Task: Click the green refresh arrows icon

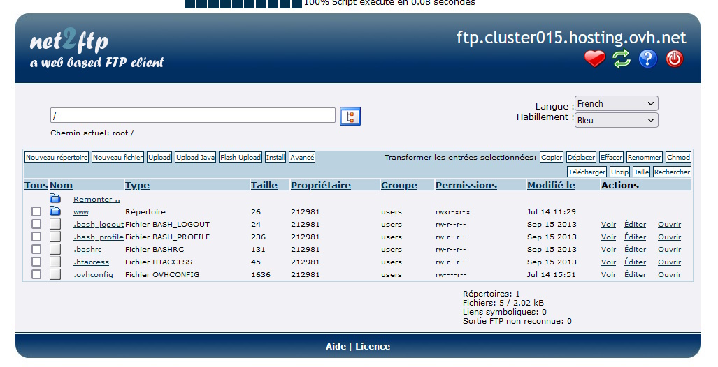Action: 622,59
